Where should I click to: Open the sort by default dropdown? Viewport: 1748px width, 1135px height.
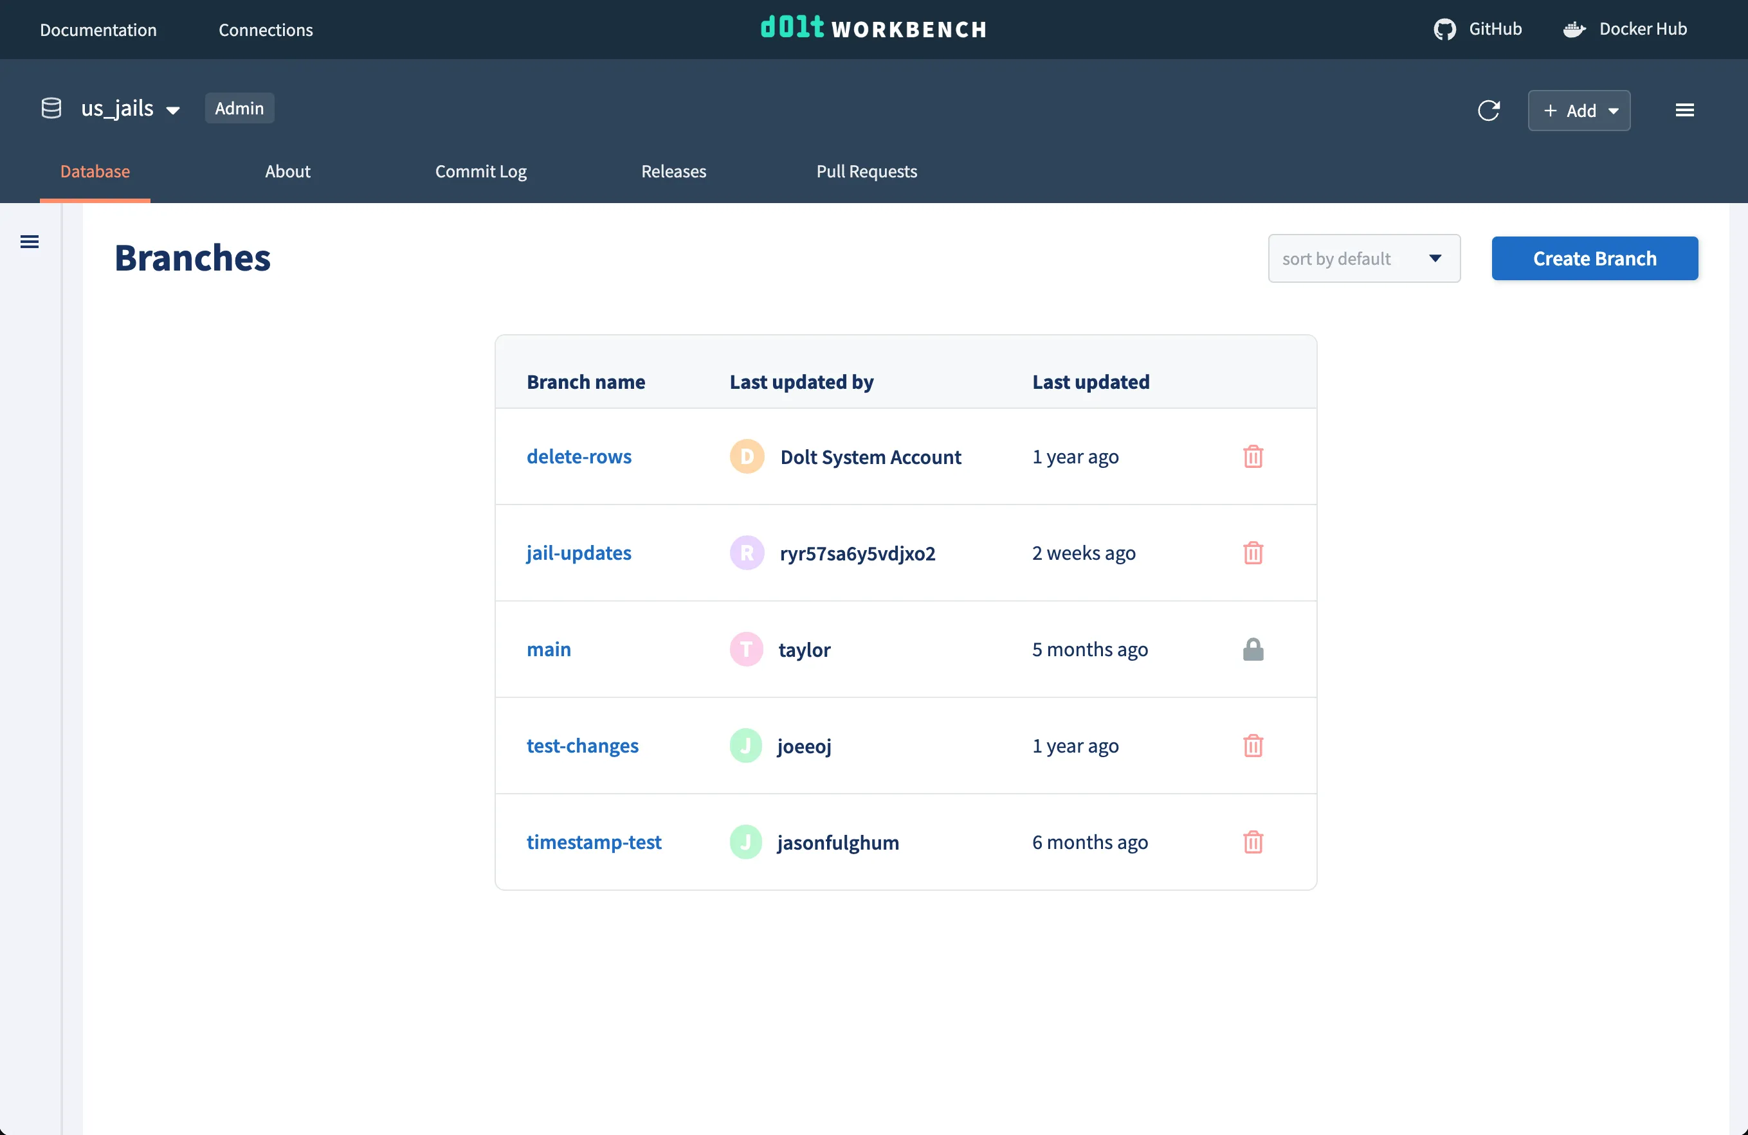tap(1363, 258)
